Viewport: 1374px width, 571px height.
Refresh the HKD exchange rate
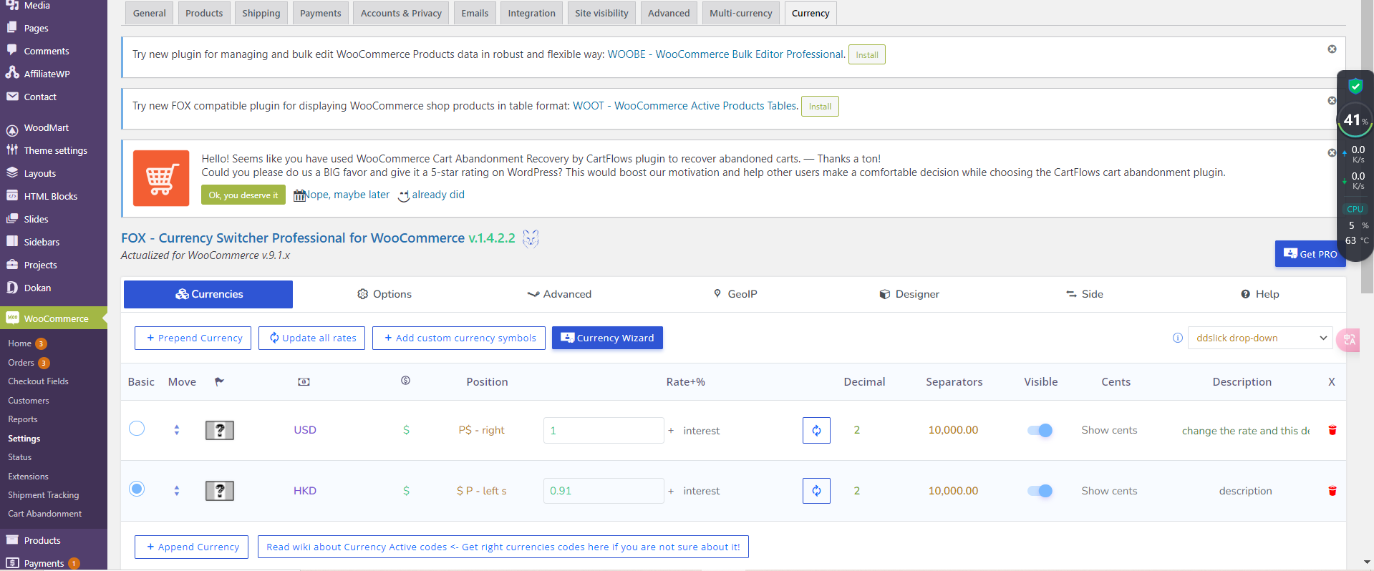click(816, 491)
